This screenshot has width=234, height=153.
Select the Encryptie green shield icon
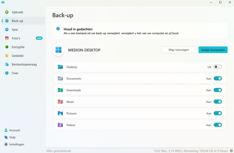[7, 47]
